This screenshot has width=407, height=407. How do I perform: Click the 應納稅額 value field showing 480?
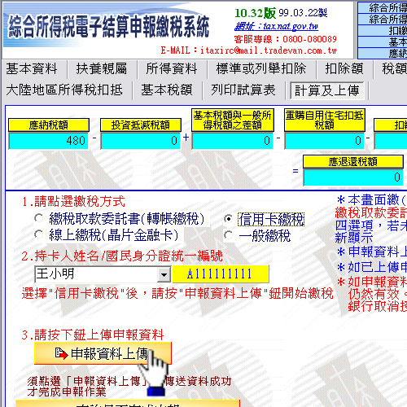49,141
